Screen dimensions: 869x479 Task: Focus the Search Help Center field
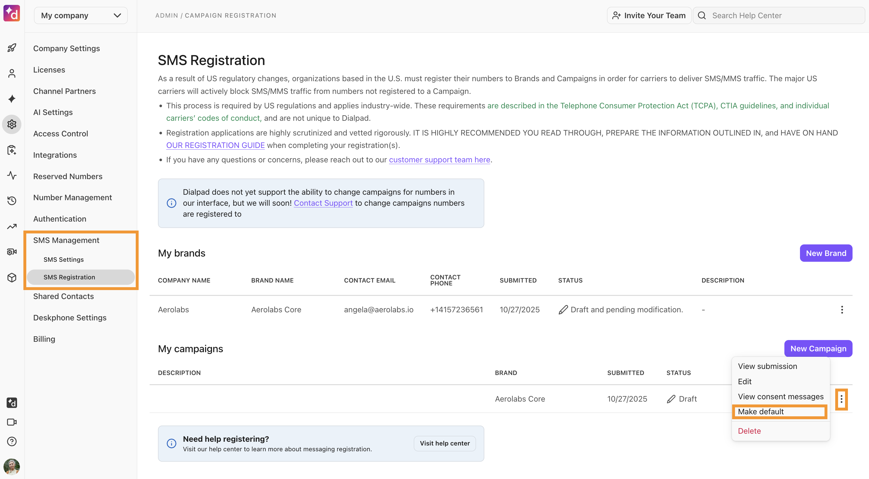tap(779, 16)
